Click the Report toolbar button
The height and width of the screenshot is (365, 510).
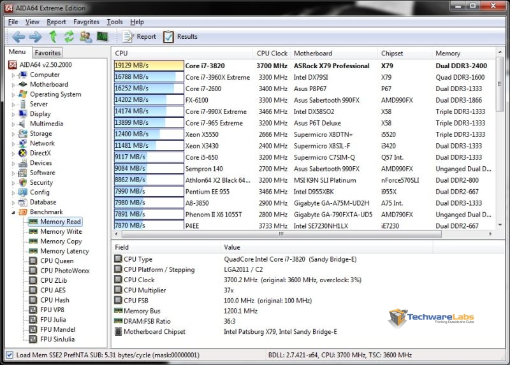139,36
